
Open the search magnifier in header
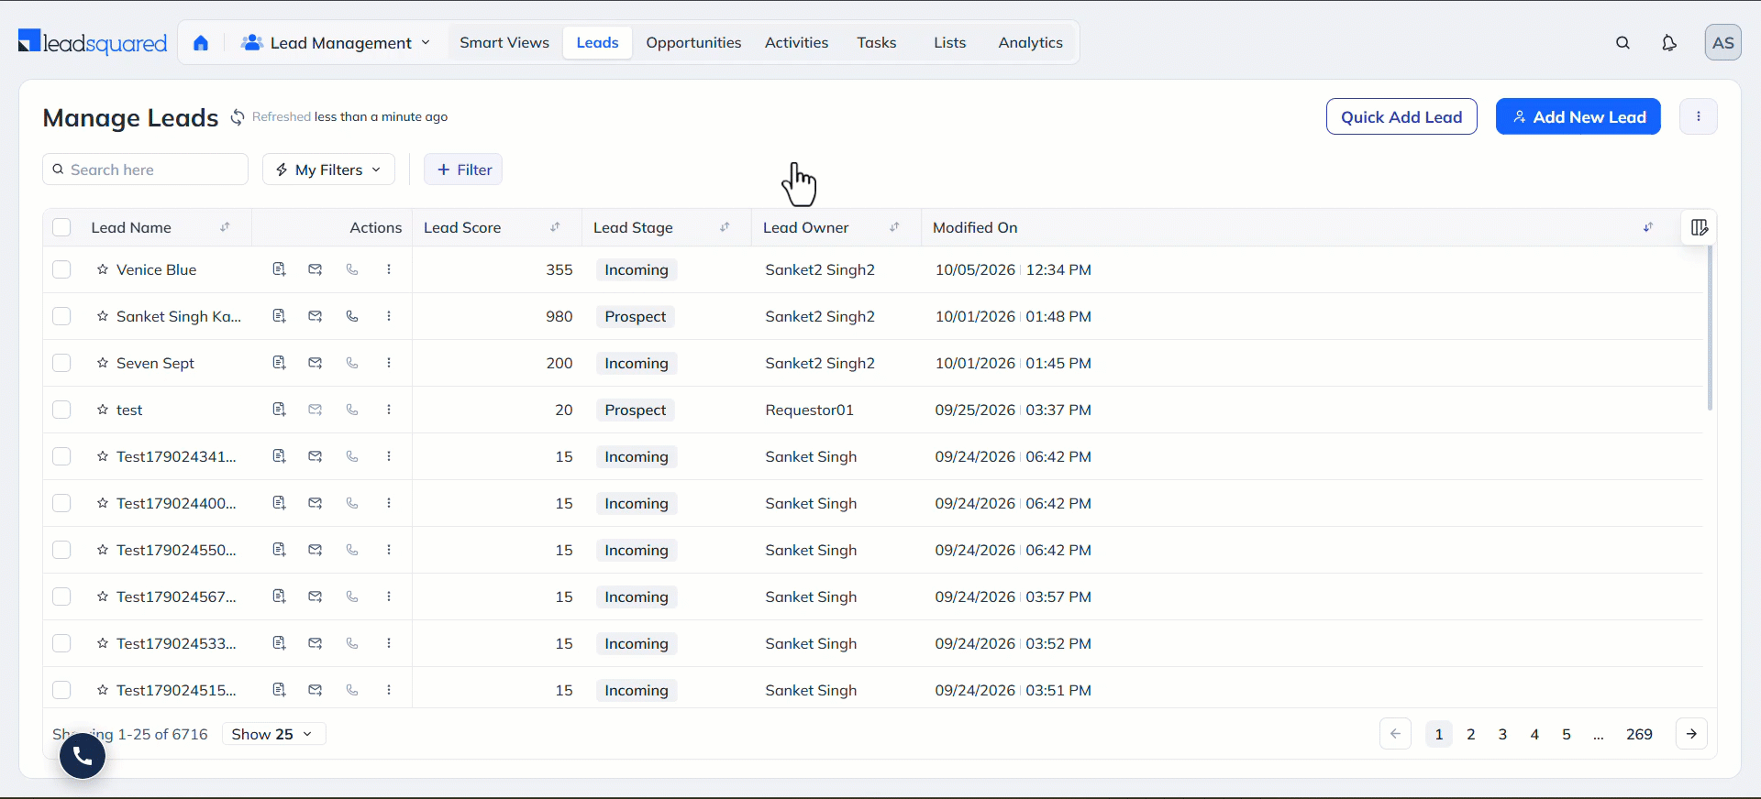(1623, 43)
